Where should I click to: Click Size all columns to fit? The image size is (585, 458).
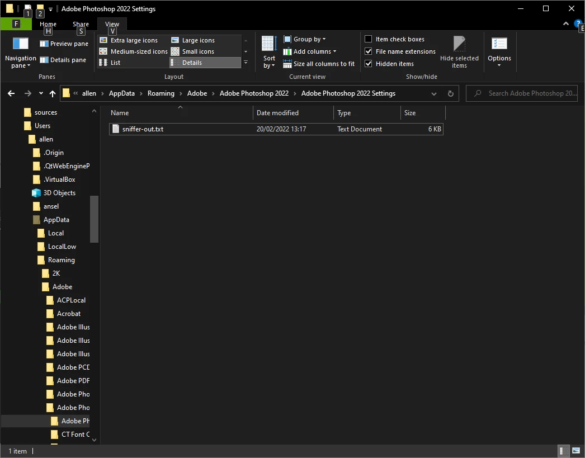tap(319, 64)
